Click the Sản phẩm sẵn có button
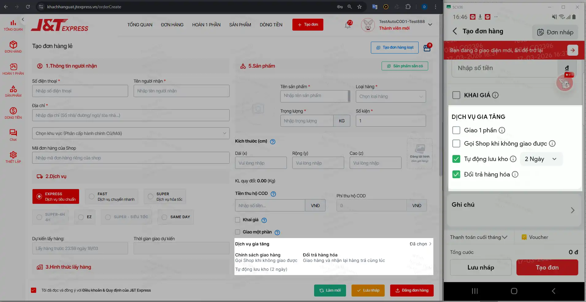 click(405, 66)
